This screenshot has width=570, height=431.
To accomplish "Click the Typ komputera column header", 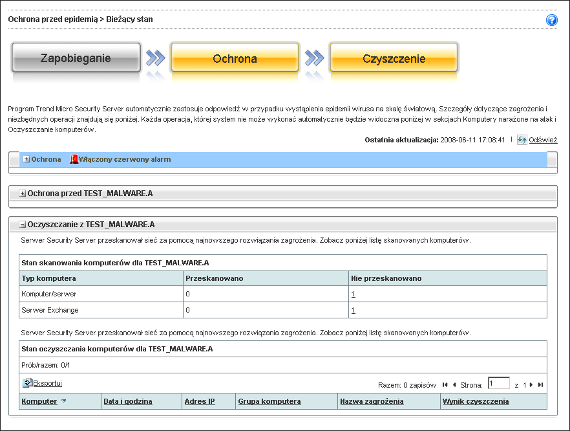I will pos(48,278).
